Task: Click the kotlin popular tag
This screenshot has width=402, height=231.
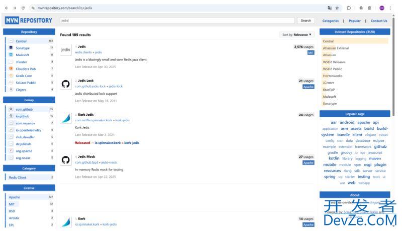Action: coord(334,158)
